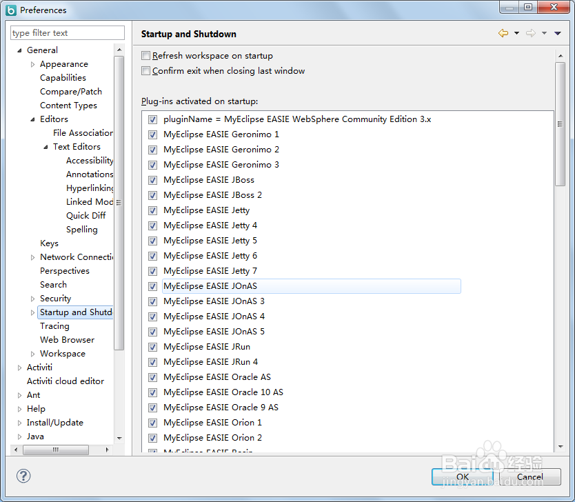
Task: Click the OK button
Action: 463,476
